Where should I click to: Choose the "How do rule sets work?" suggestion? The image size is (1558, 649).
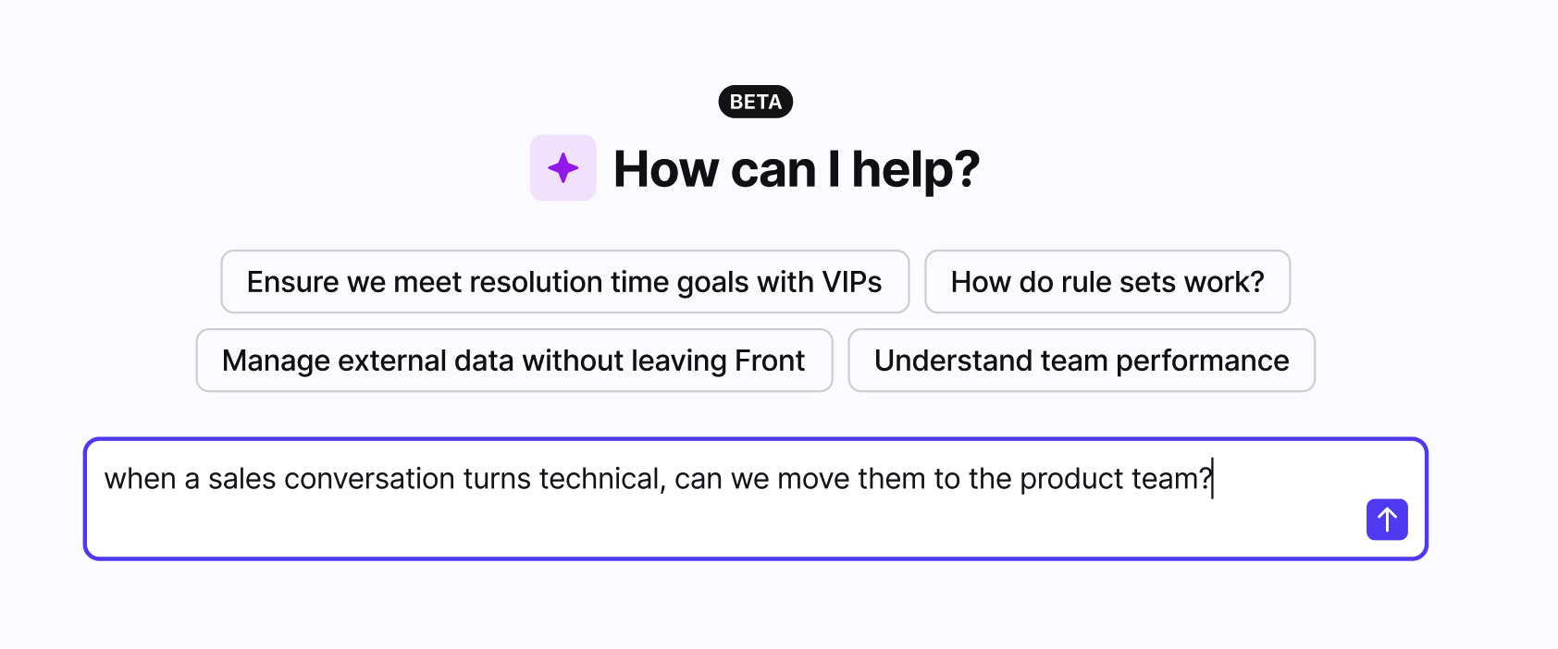click(x=1107, y=282)
